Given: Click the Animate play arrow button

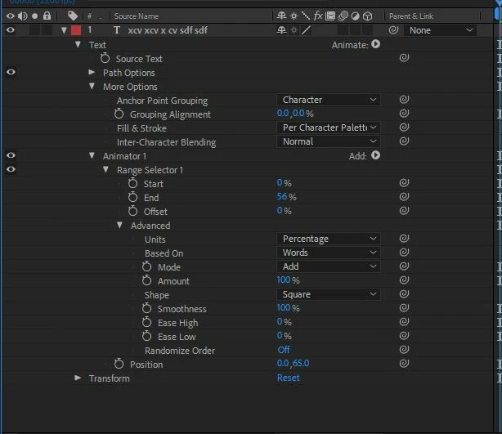Looking at the screenshot, I should 375,44.
